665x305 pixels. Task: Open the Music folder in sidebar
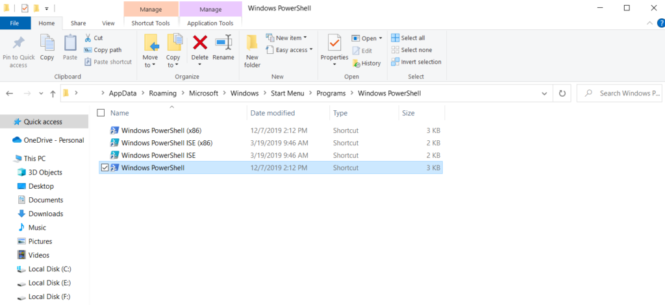37,228
